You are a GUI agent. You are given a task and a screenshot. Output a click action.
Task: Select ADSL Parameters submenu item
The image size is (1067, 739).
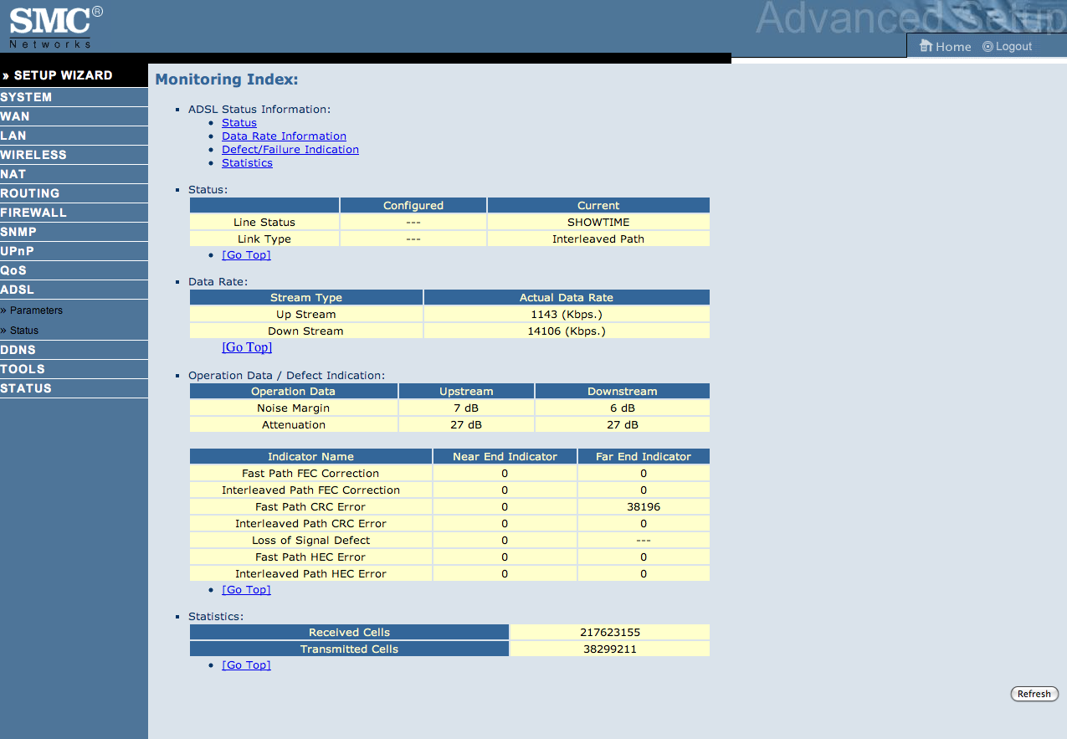coord(36,310)
